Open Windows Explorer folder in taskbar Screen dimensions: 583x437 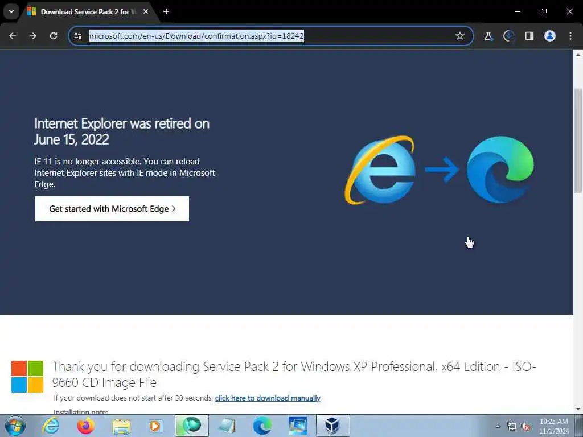[x=121, y=426]
